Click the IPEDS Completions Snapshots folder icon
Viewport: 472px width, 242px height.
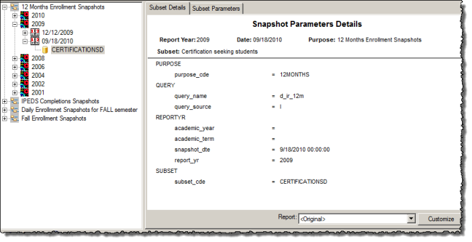[x=14, y=101]
